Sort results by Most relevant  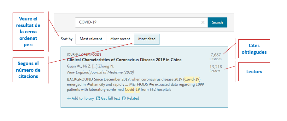[x=91, y=39]
